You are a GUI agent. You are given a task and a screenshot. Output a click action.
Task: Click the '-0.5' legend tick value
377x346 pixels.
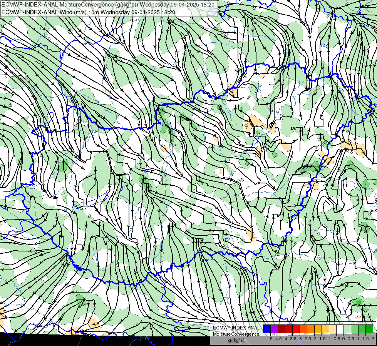pyautogui.click(x=336, y=339)
